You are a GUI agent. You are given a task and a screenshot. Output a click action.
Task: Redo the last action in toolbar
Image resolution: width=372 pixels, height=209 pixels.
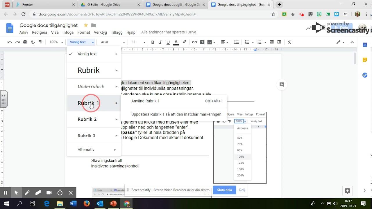(17, 42)
